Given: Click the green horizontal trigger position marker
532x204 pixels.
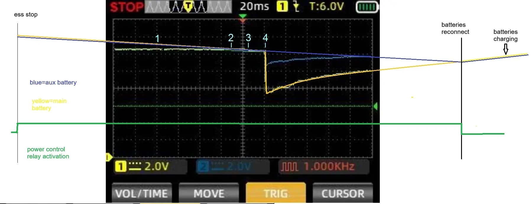Looking at the screenshot, I should click(242, 16).
